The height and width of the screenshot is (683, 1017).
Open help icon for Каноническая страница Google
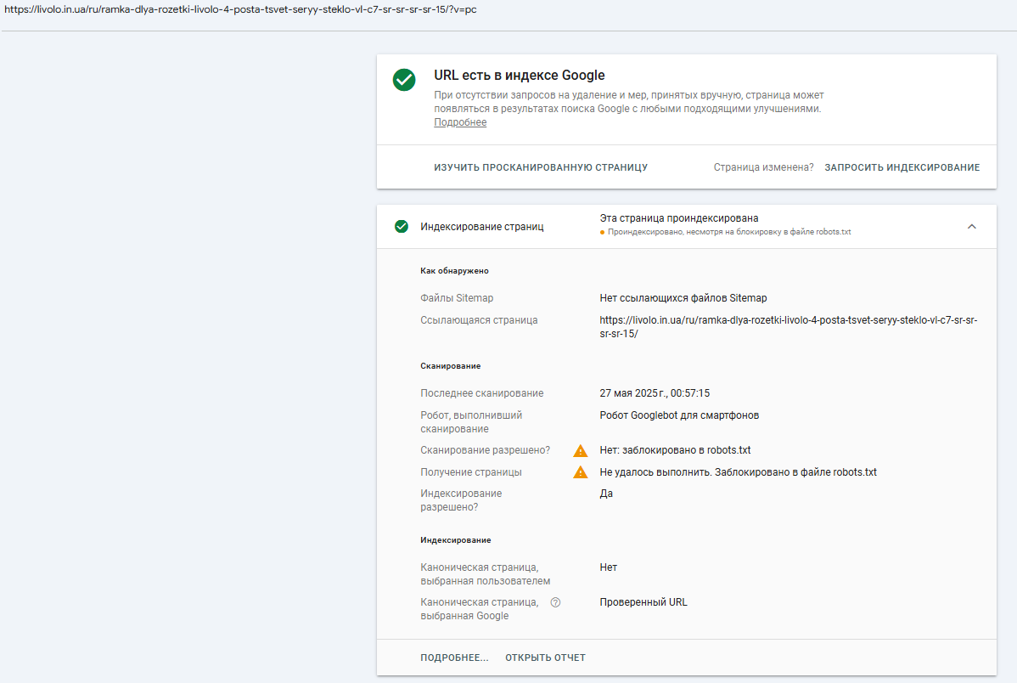coord(555,602)
